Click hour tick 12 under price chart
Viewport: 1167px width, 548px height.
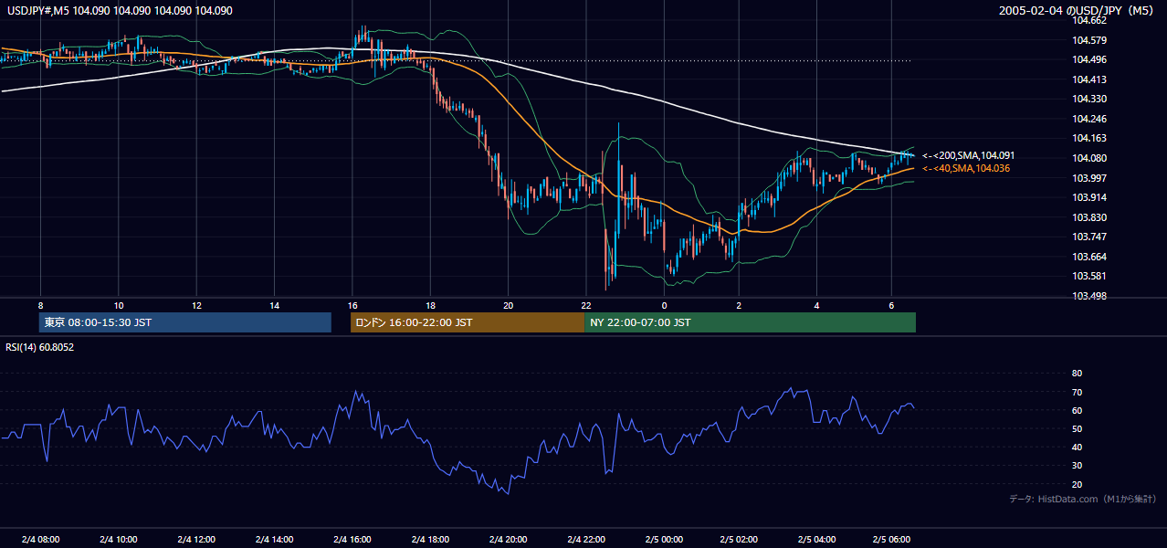pos(196,305)
